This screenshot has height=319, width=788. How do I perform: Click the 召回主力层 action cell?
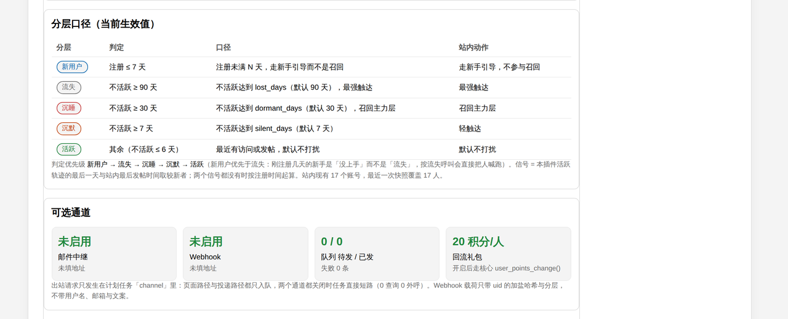[x=477, y=108]
